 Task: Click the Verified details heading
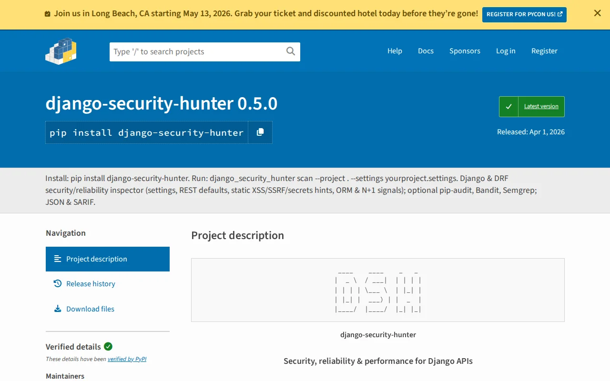coord(73,347)
